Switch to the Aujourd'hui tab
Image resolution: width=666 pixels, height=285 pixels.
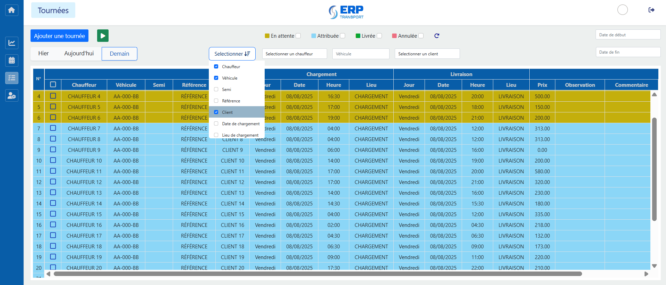coord(79,54)
